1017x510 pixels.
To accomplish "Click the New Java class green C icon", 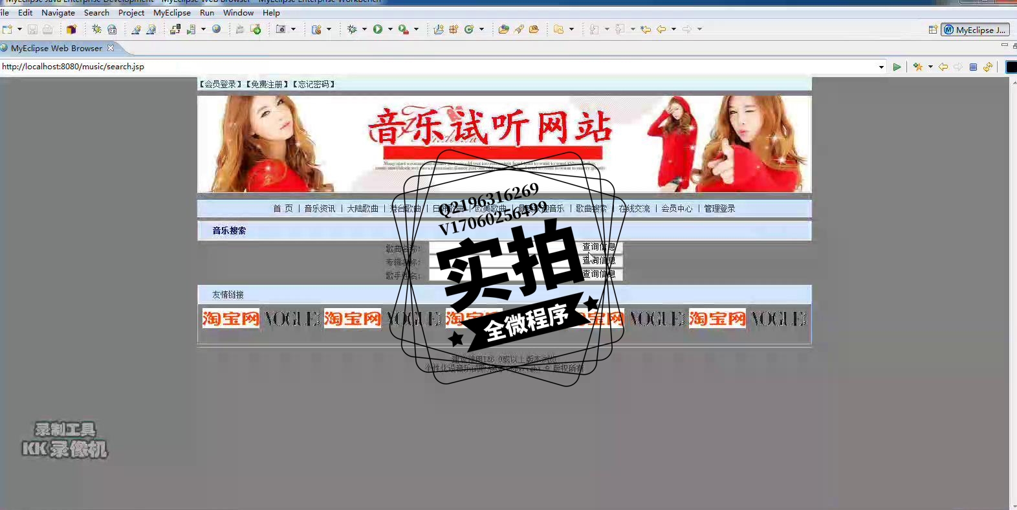I will 469,29.
